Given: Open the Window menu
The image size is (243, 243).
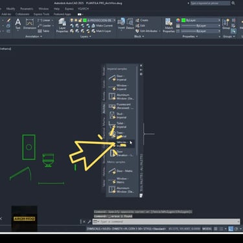Looking at the screenshot, I should 43,9.
